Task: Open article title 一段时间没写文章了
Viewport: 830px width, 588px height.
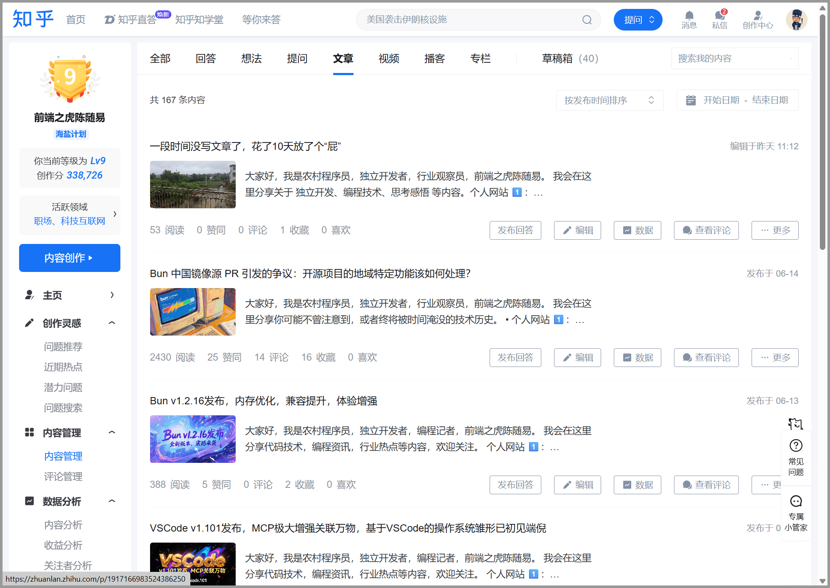Action: coord(246,146)
